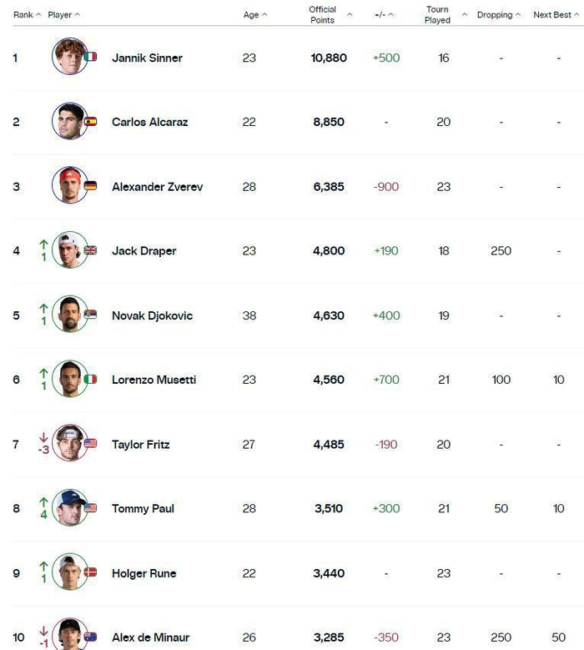Sort by Dropping points column
This screenshot has height=650, width=584.
[x=498, y=15]
